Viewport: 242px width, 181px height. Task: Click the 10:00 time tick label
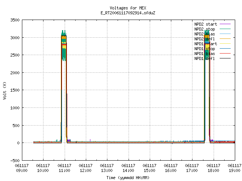pyautogui.click(x=43, y=171)
